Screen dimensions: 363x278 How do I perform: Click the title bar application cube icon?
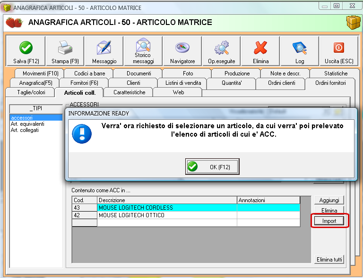pyautogui.click(x=7, y=8)
